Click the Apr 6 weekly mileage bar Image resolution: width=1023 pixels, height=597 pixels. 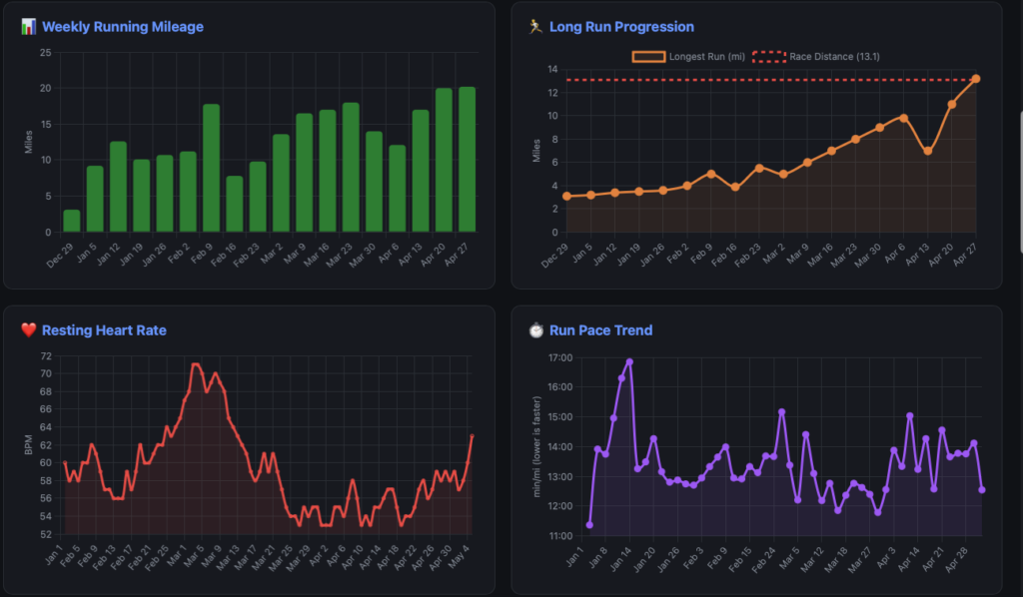398,189
